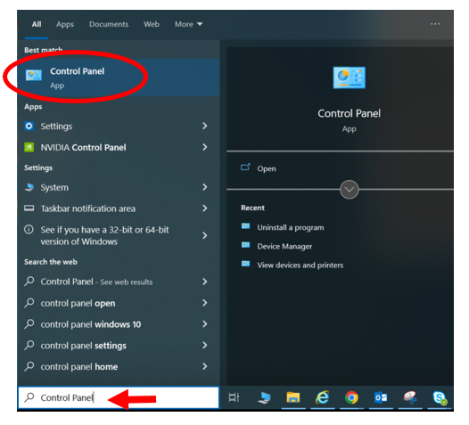Click the icon beside Device Manager
This screenshot has width=469, height=425.
tap(245, 245)
